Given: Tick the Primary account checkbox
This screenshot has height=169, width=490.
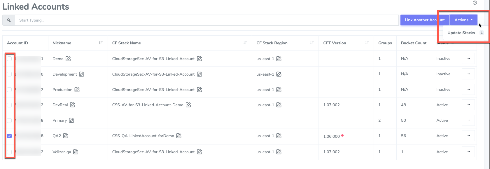Looking at the screenshot, I should pyautogui.click(x=9, y=120).
